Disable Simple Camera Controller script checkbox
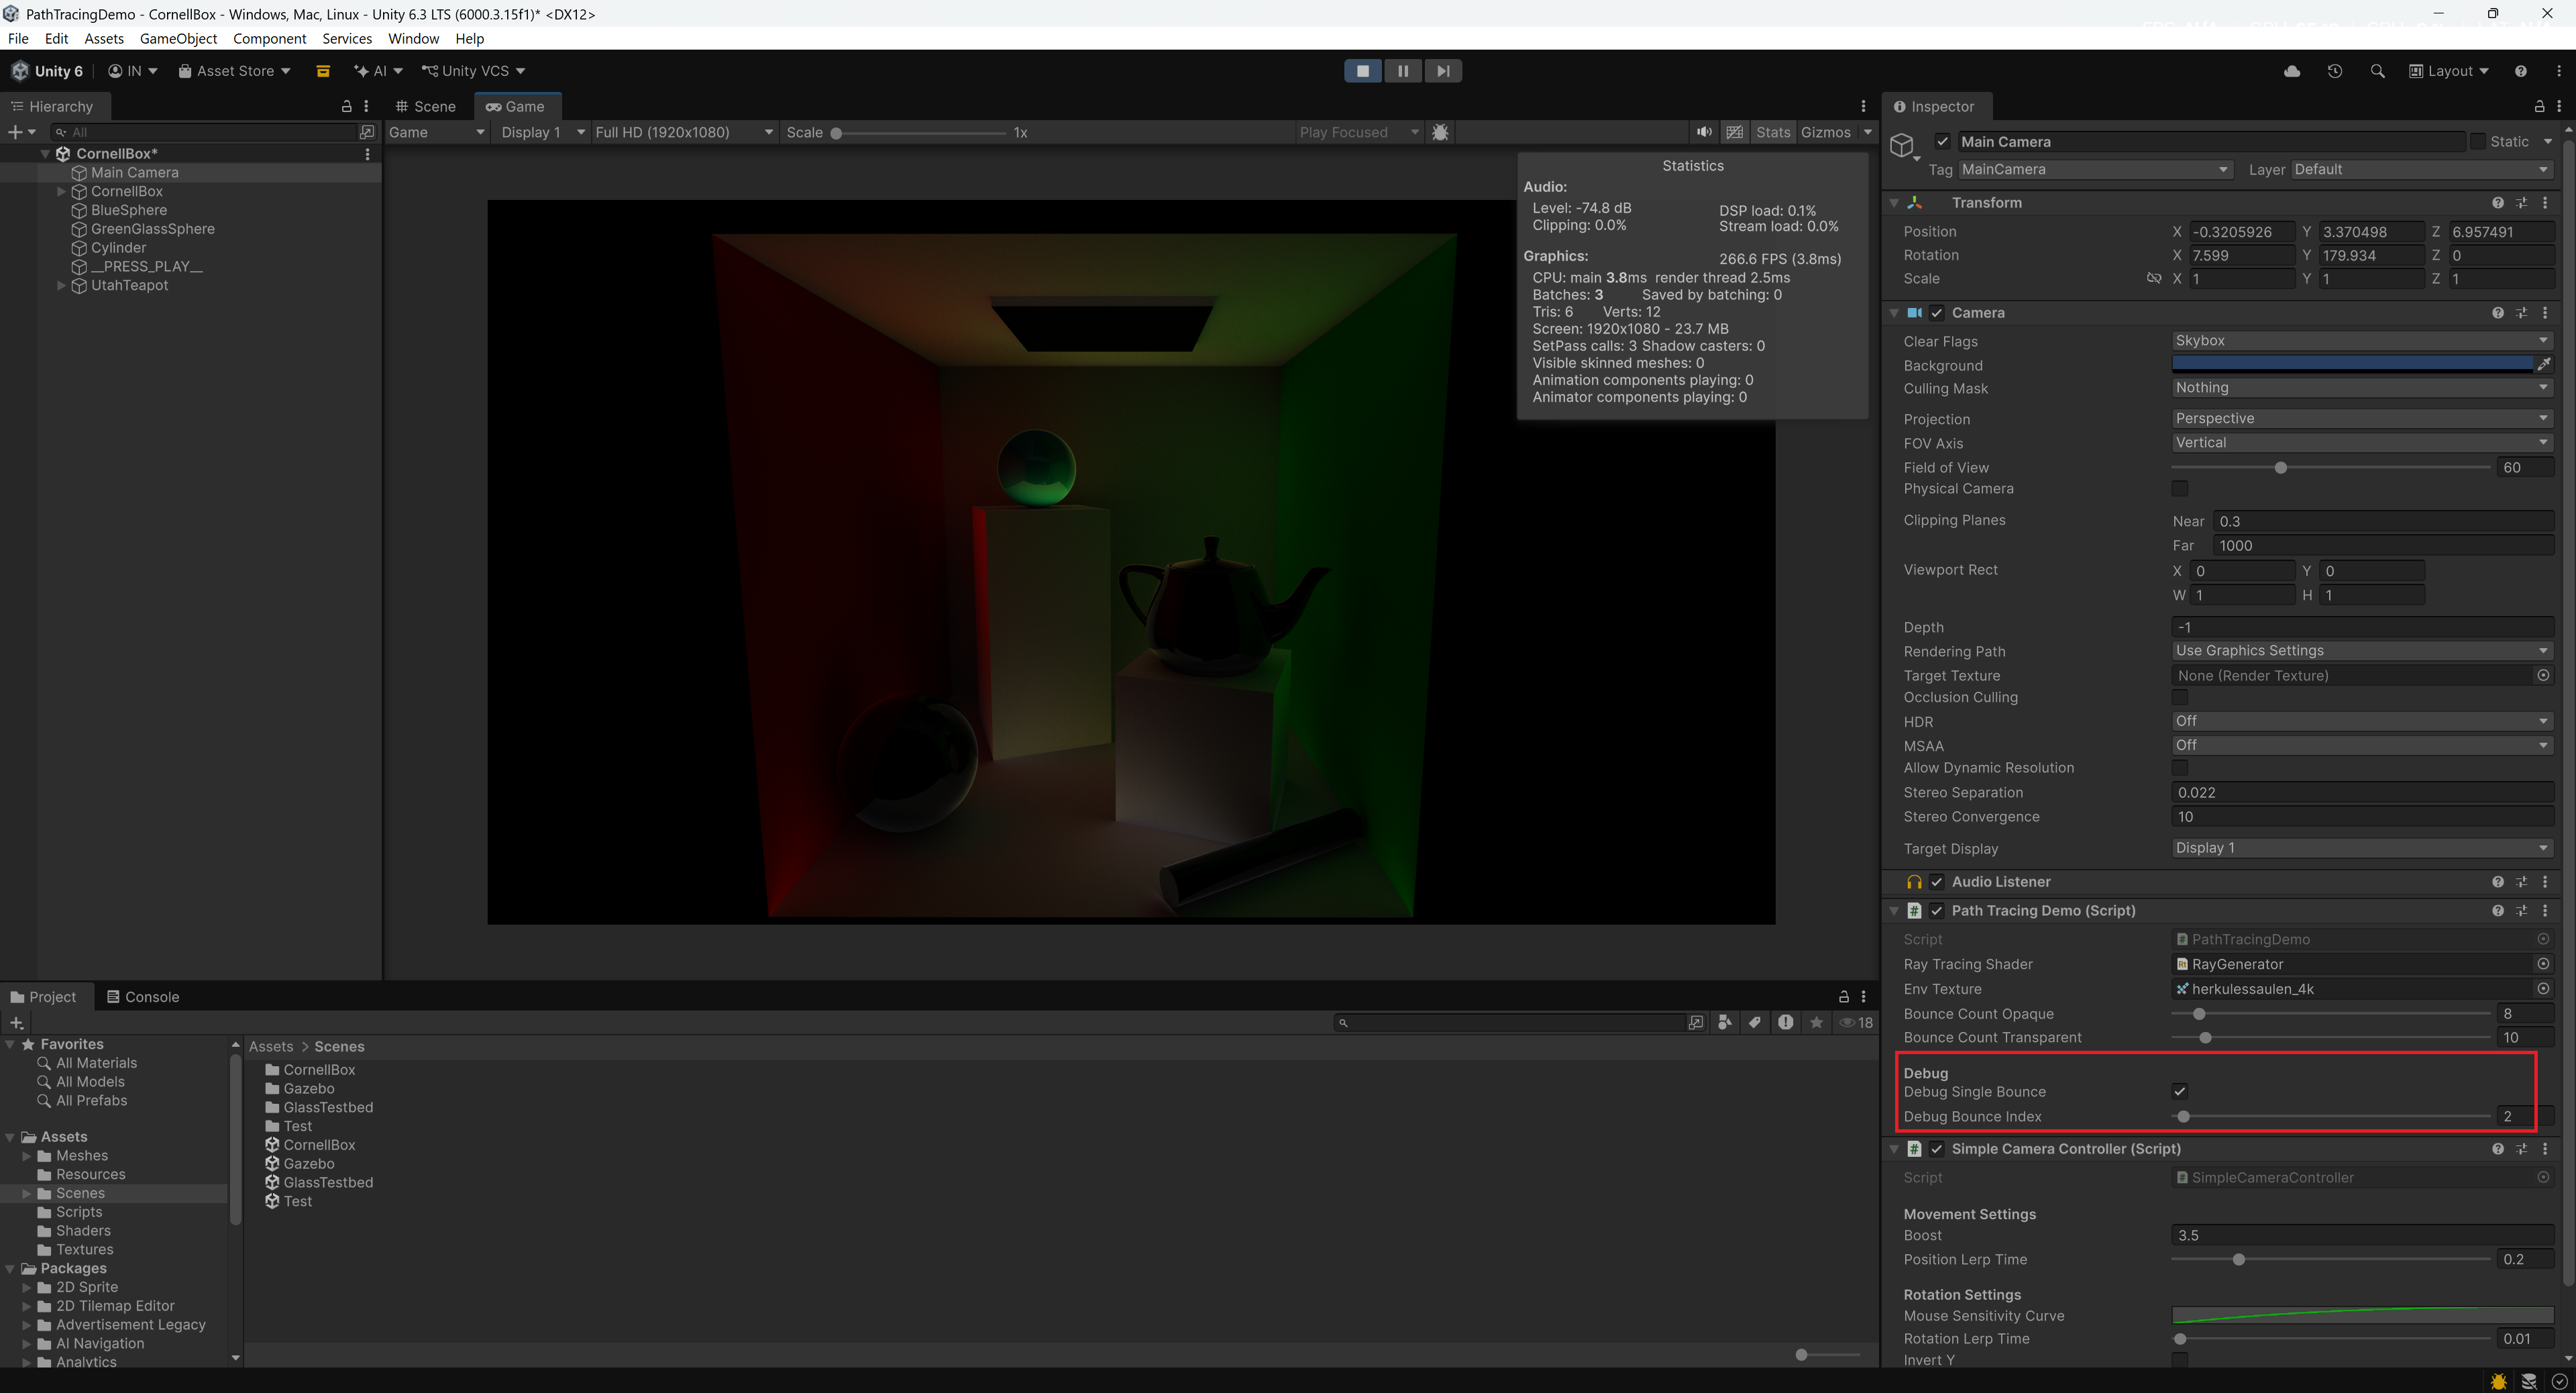 1937,1149
